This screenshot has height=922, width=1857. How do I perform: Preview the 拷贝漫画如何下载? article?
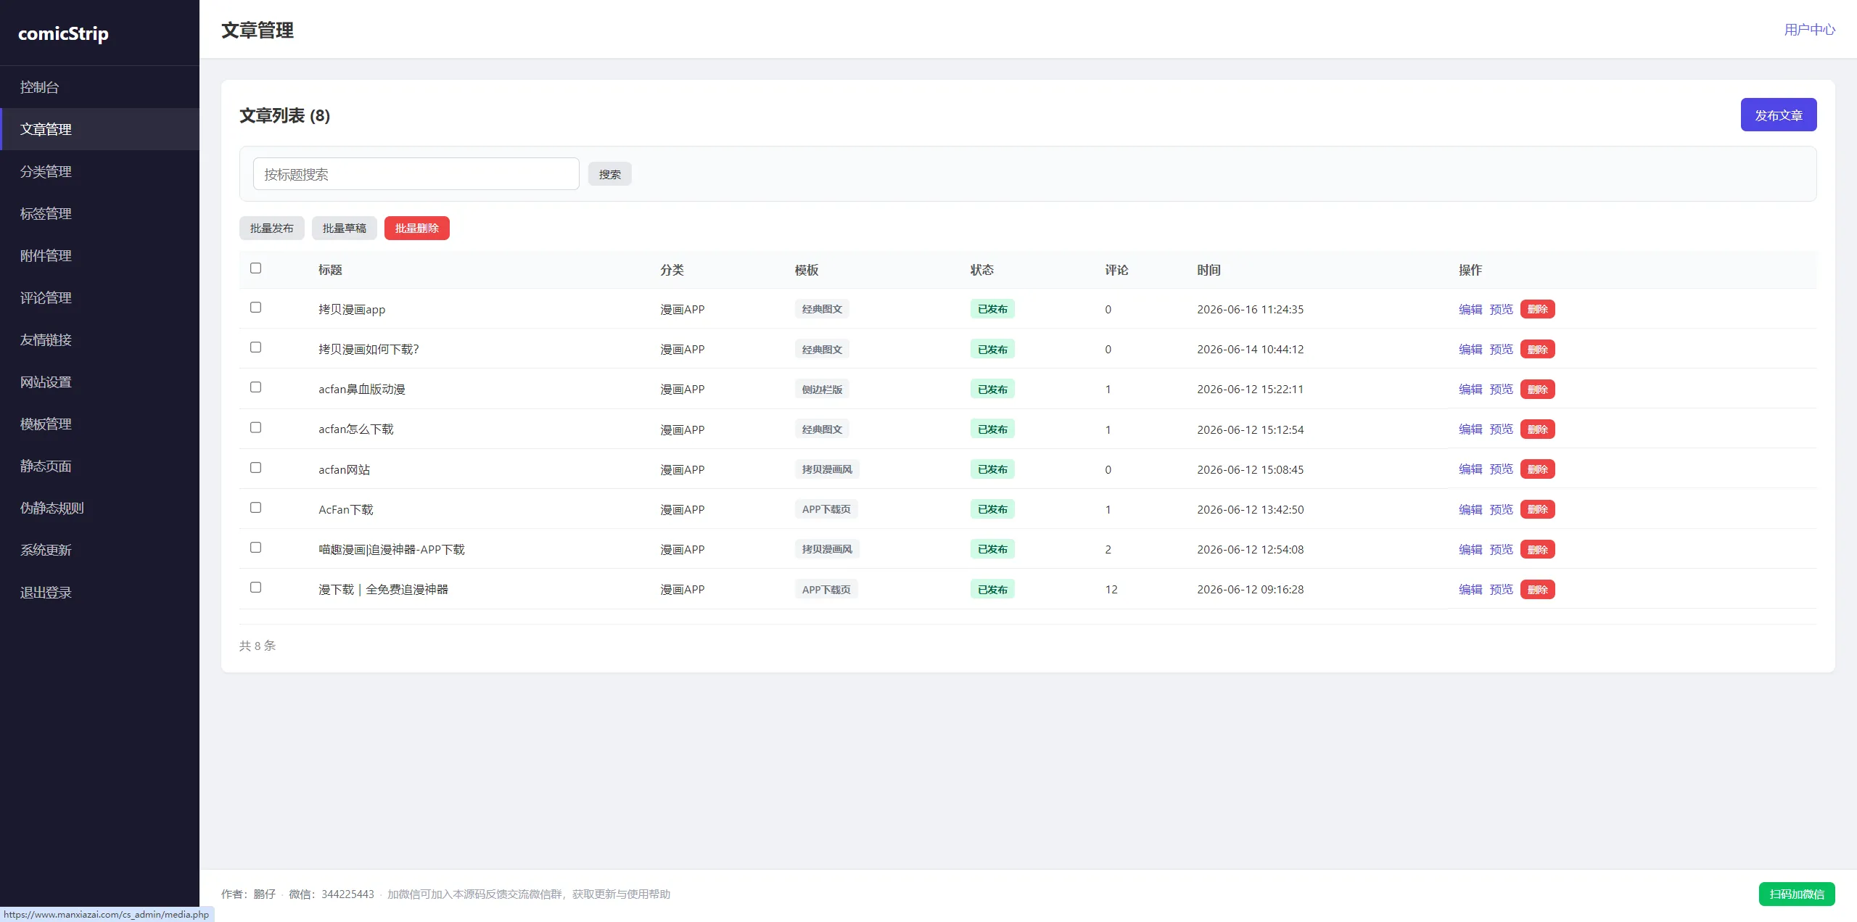pyautogui.click(x=1501, y=349)
